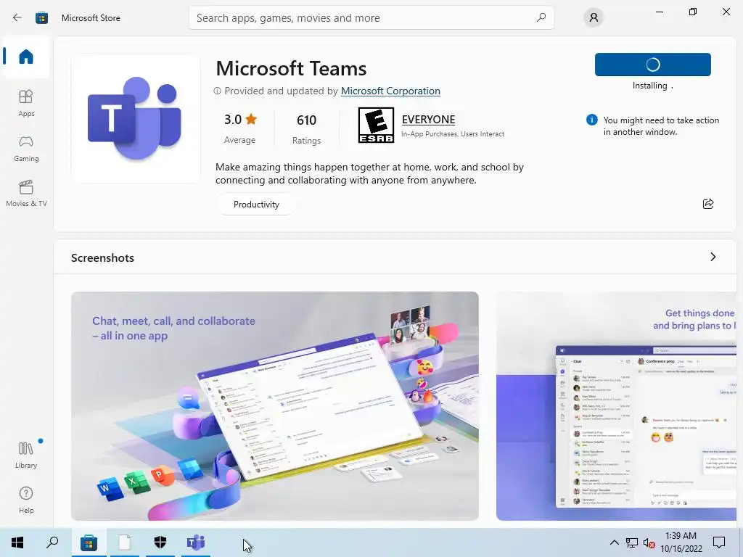Open Microsoft Corporation publisher link
The width and height of the screenshot is (743, 557).
tap(390, 91)
